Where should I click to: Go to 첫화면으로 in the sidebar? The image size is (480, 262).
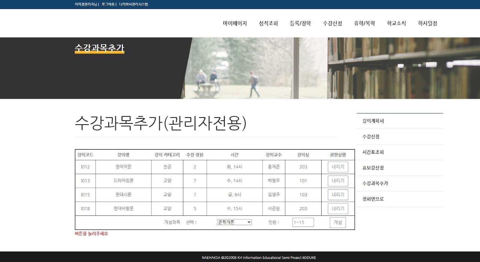point(400,199)
